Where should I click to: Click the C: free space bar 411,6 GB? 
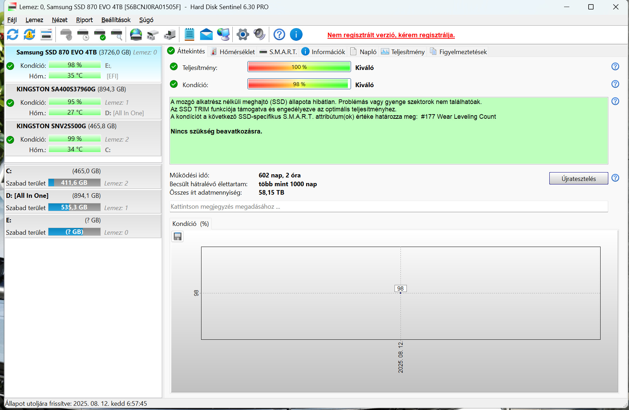(74, 183)
